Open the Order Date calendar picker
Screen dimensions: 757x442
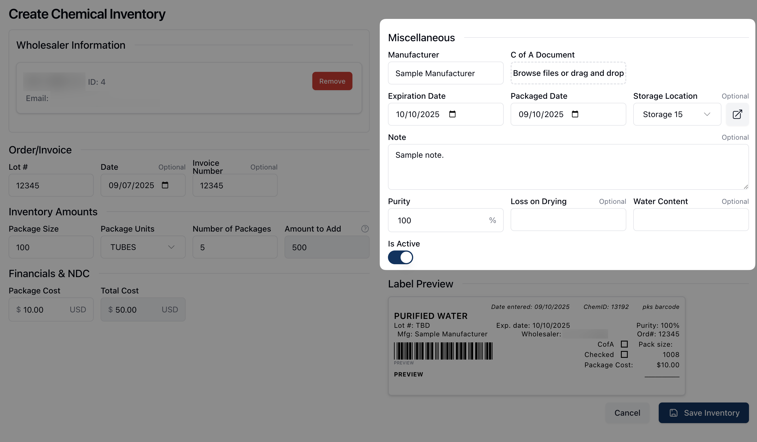(x=165, y=185)
